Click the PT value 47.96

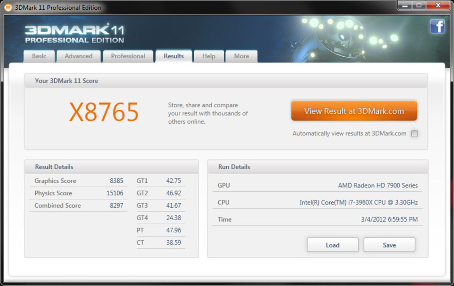[x=174, y=230]
